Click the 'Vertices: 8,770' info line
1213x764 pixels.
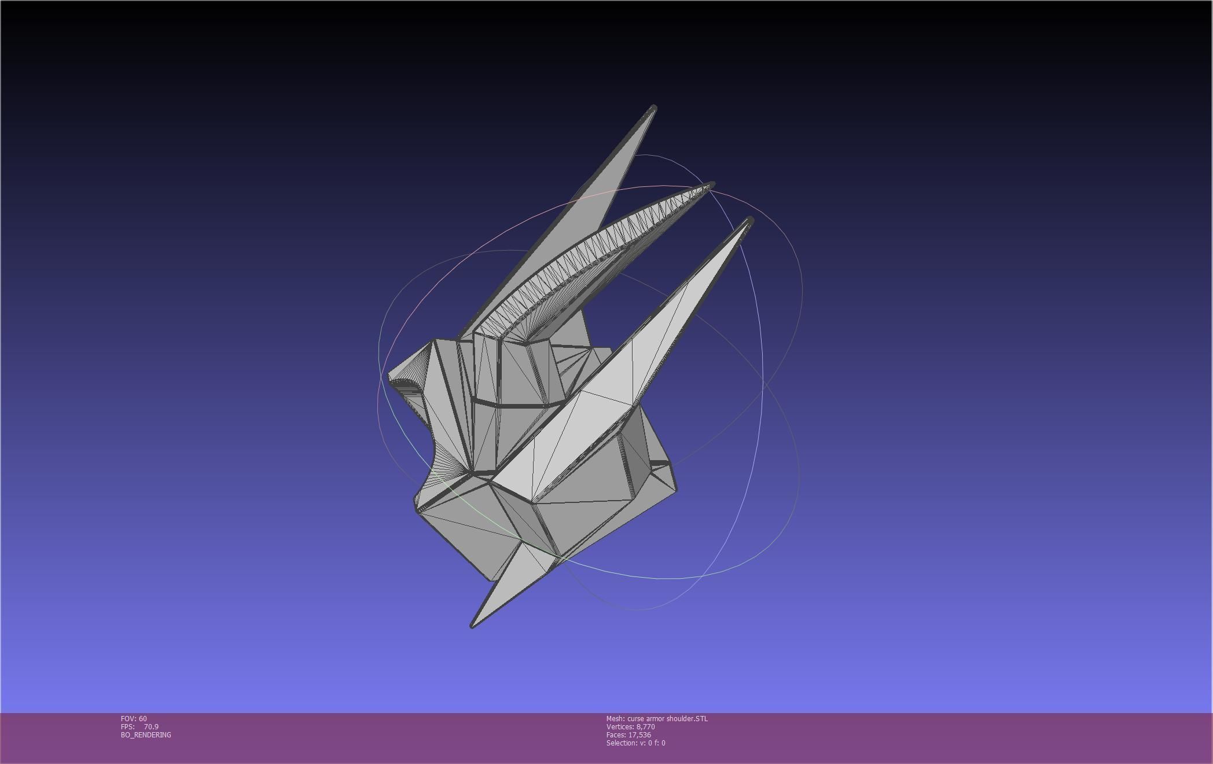(631, 727)
